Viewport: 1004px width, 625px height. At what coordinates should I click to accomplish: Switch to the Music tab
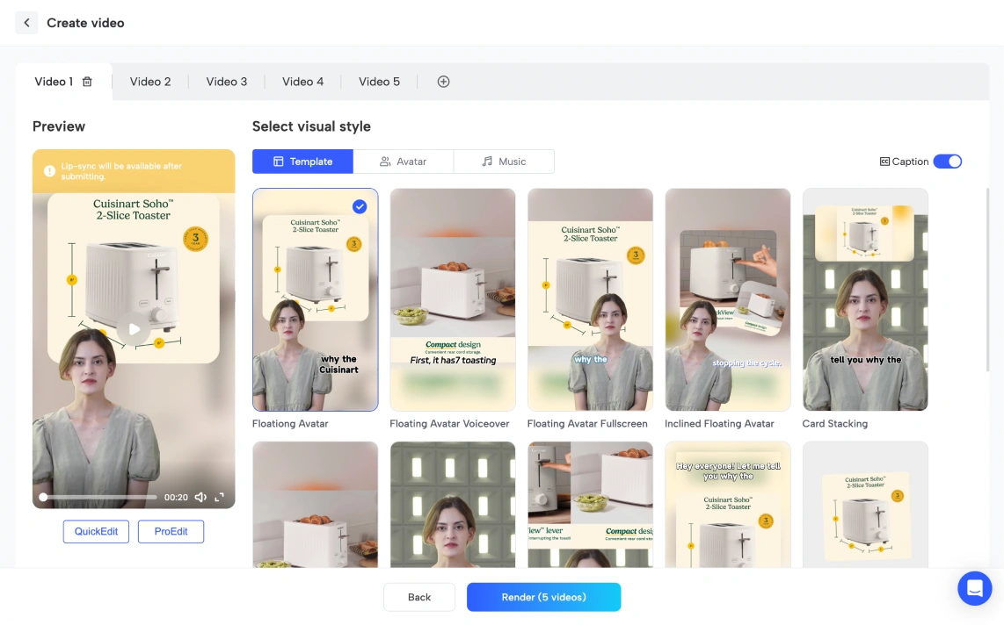[x=504, y=162]
